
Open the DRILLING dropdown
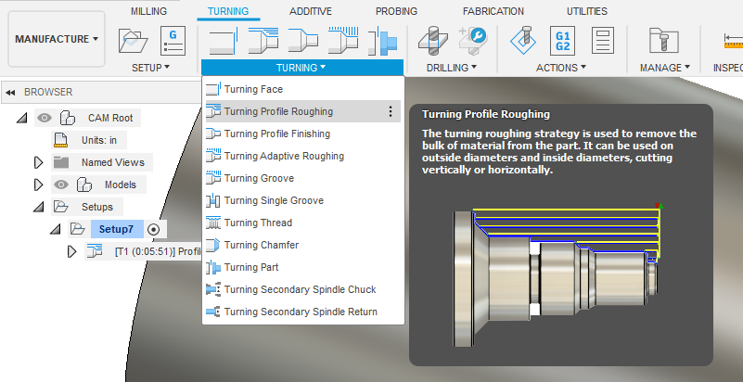click(x=452, y=68)
